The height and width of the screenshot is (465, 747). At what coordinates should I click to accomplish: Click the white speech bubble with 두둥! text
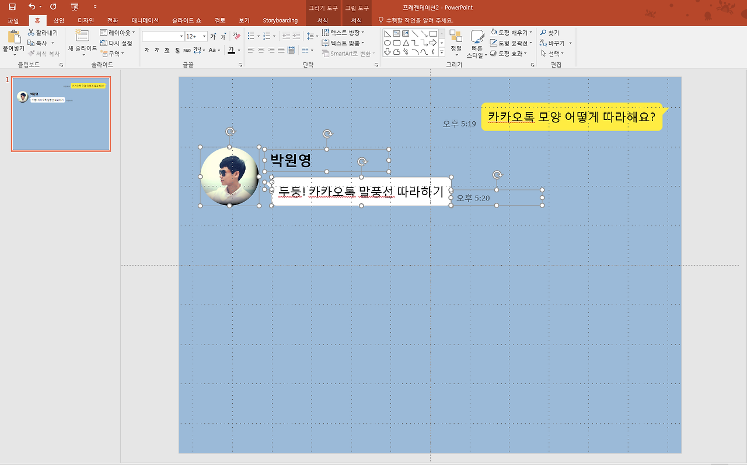(361, 191)
